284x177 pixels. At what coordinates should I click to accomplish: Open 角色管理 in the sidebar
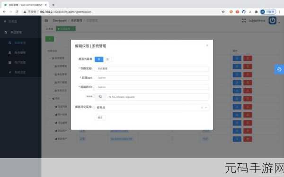point(21,52)
